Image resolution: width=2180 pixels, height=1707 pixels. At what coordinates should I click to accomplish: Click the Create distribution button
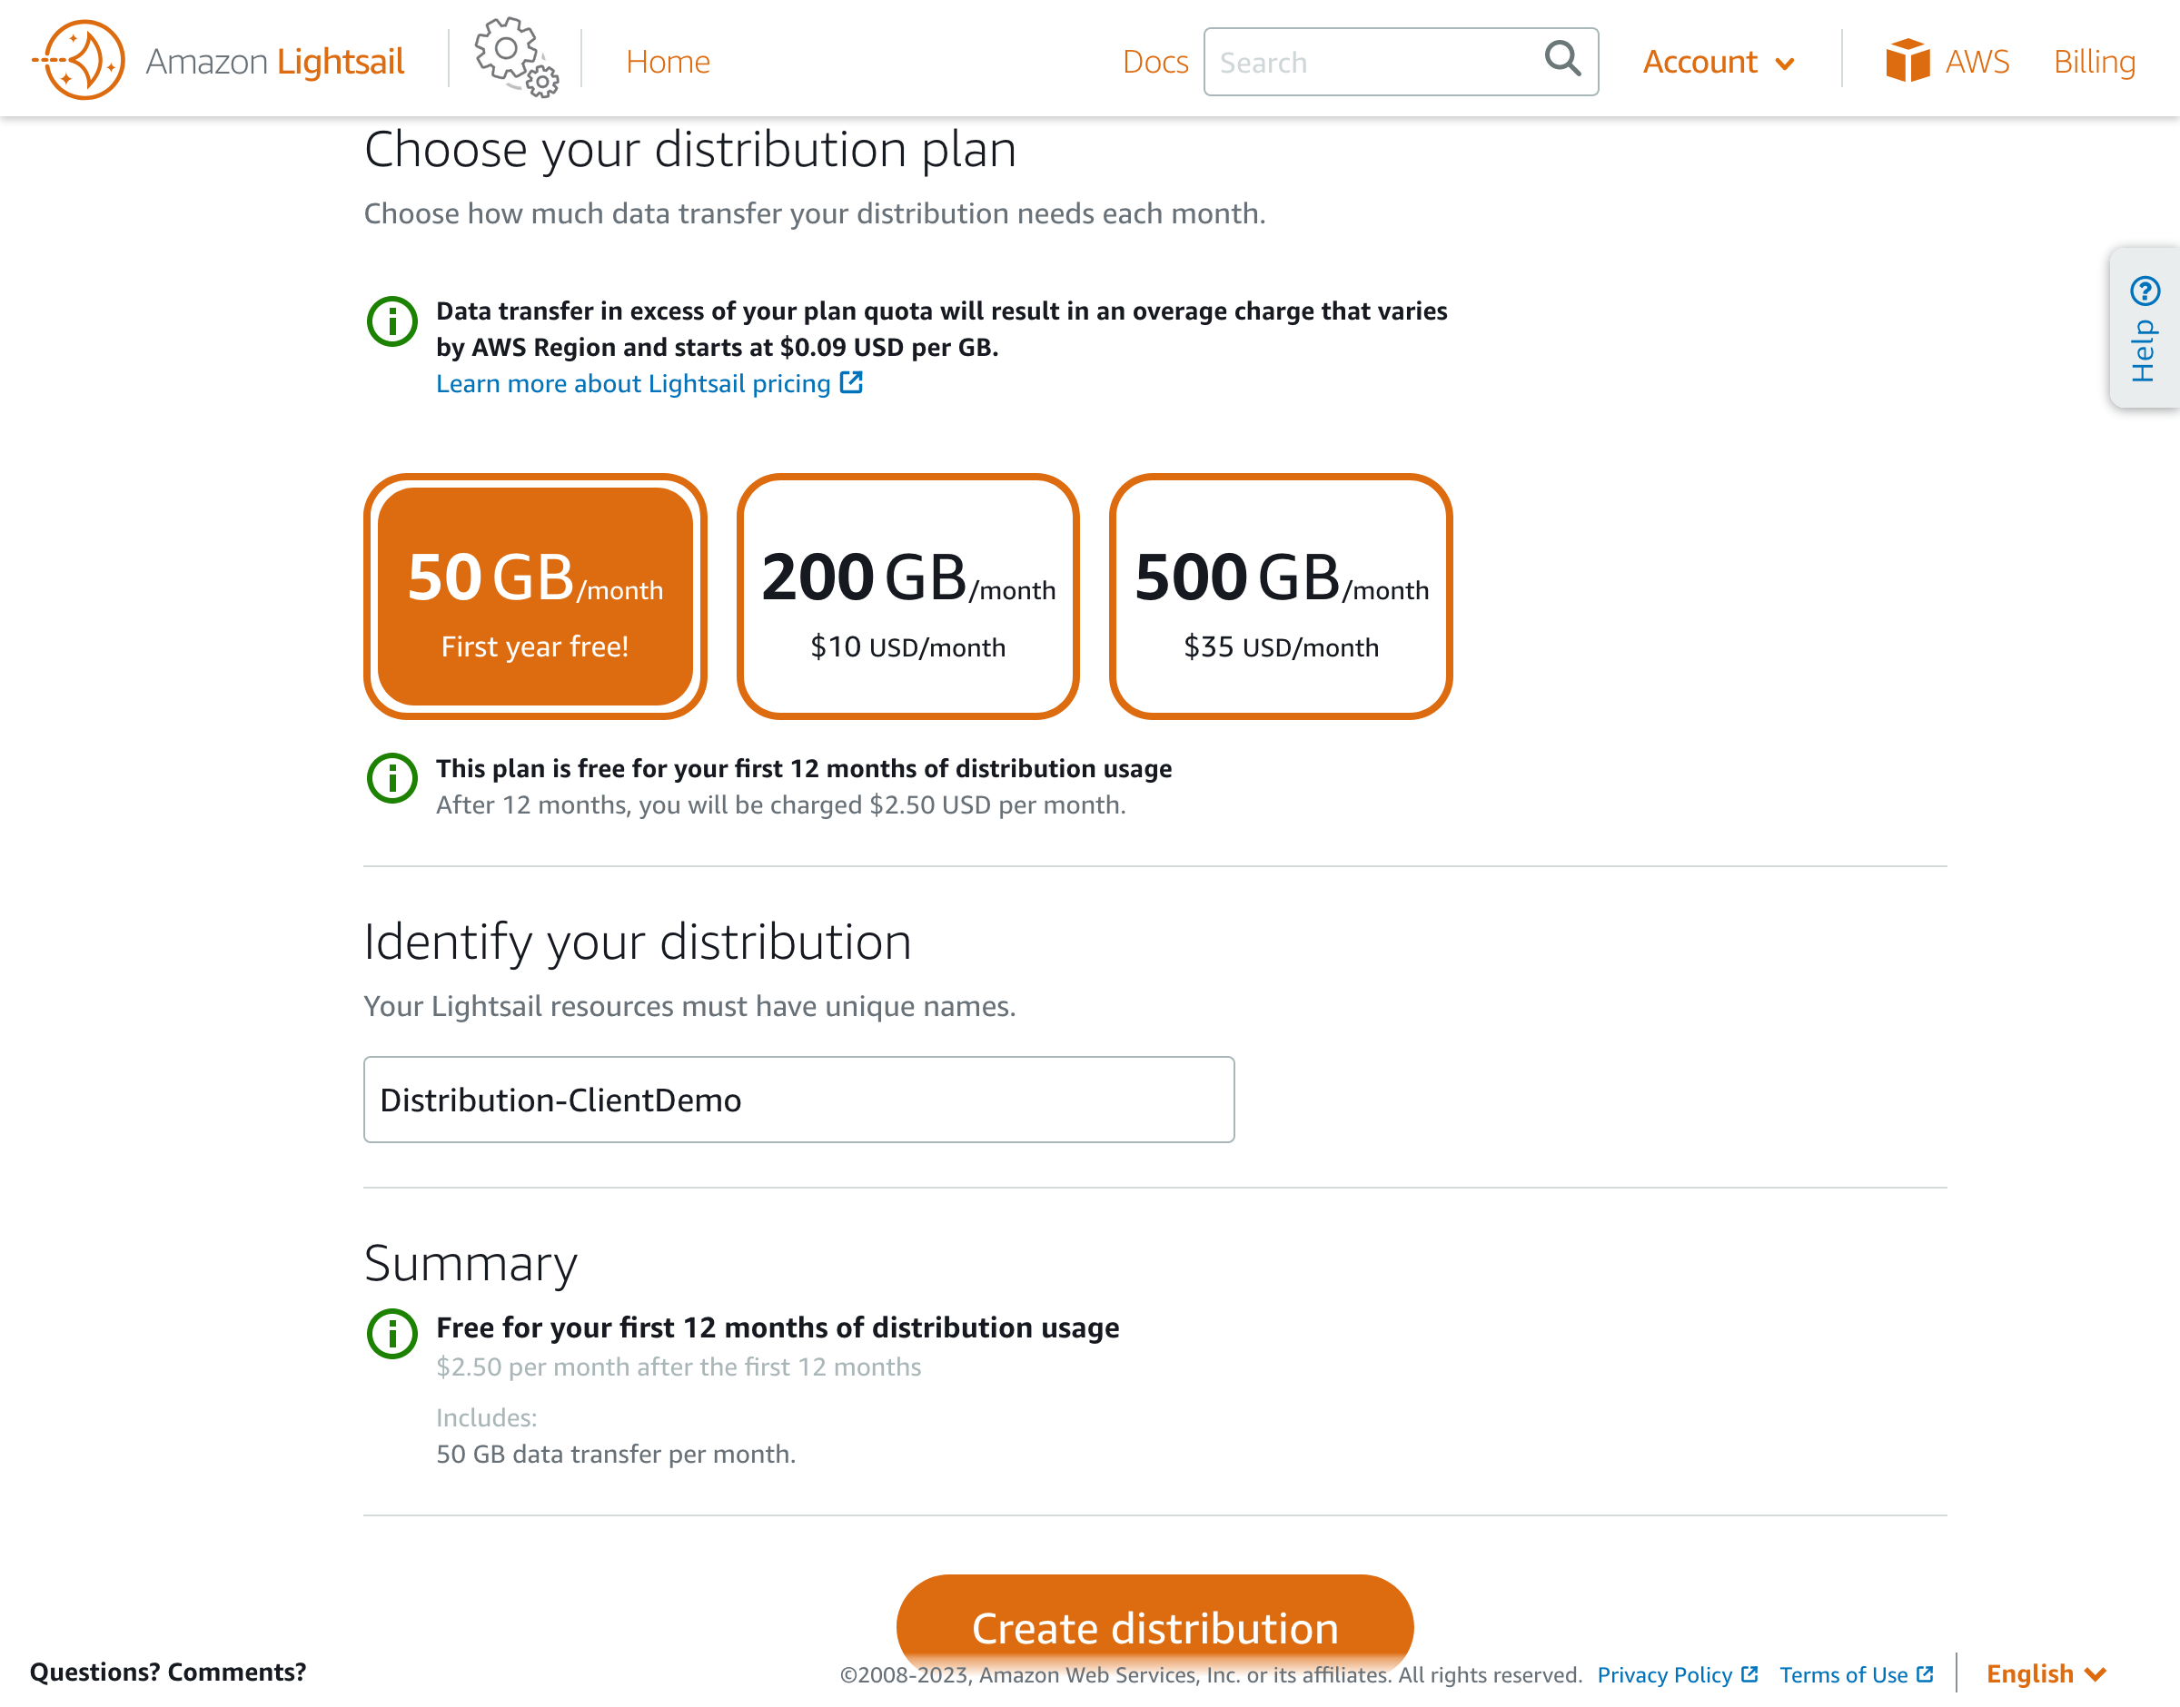tap(1154, 1627)
